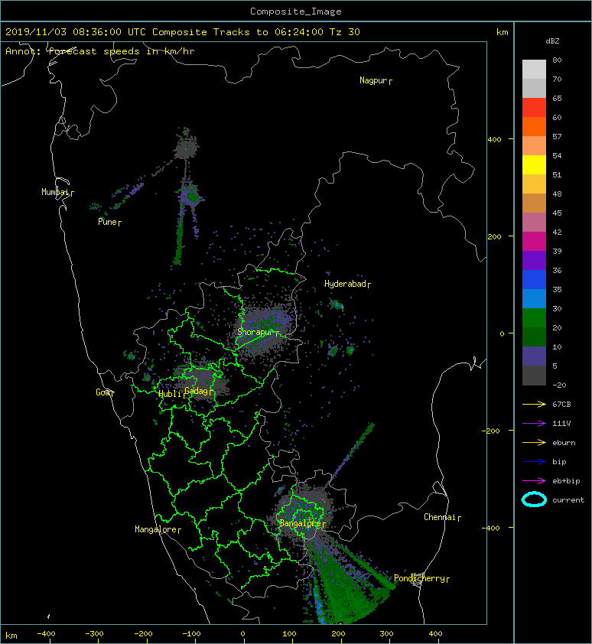Click the '67CB' legend label
Image resolution: width=592 pixels, height=644 pixels.
561,405
